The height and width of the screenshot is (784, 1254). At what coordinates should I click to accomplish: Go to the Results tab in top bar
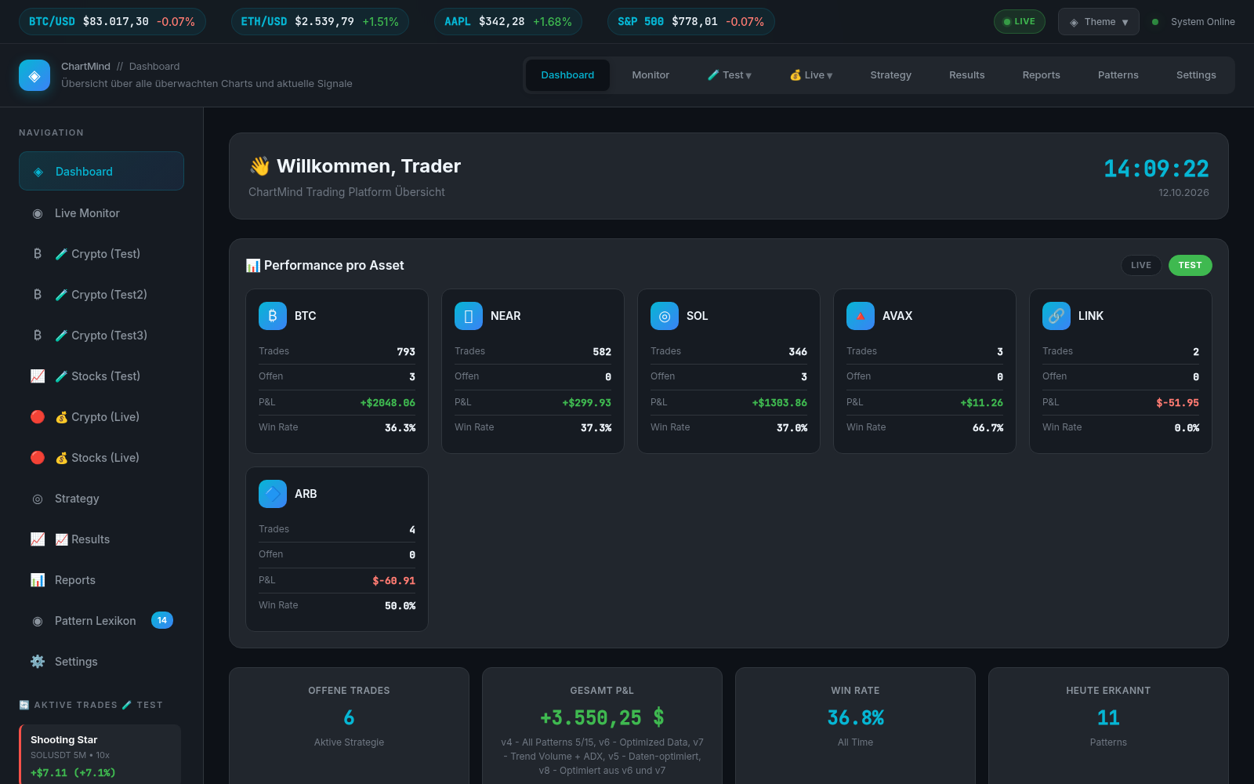(966, 75)
